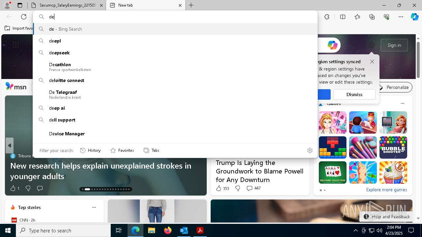Open File Explorer from the taskbar
The height and width of the screenshot is (237, 422).
[151, 230]
